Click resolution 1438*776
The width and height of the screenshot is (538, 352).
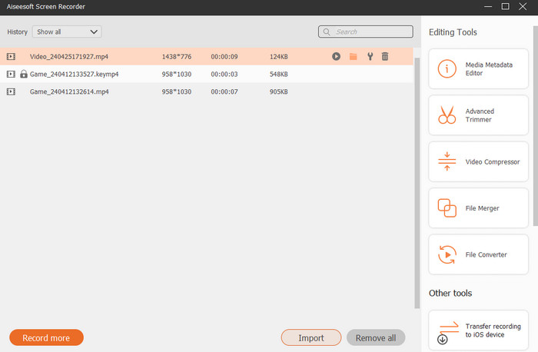pos(177,57)
